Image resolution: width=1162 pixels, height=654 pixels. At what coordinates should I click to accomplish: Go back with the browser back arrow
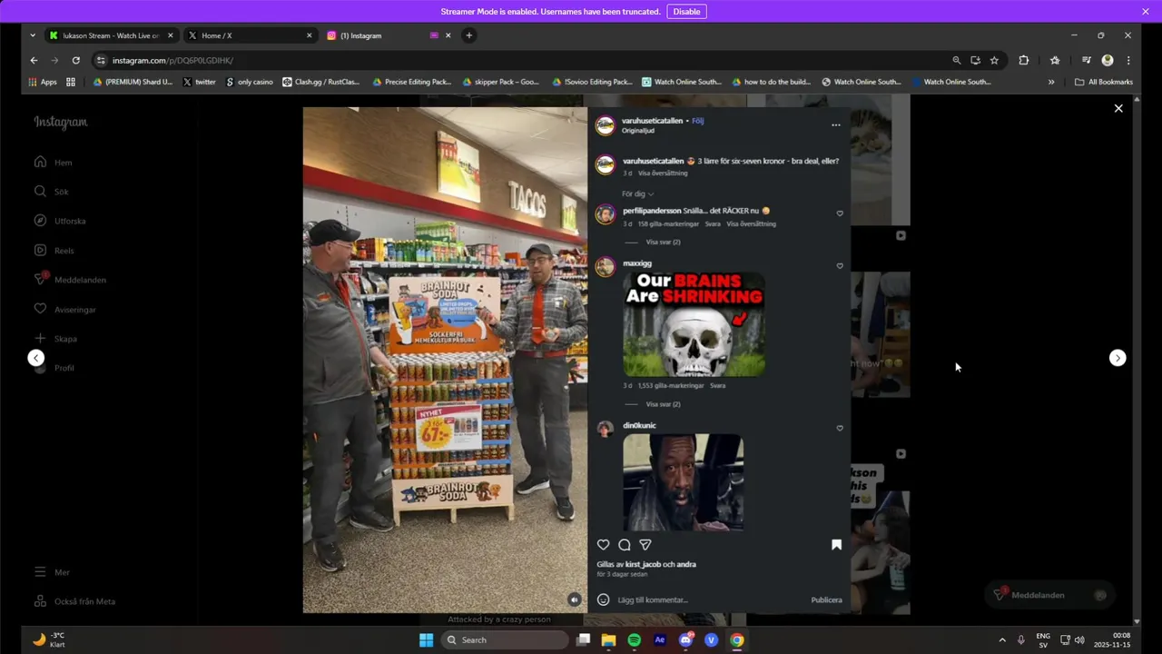[x=34, y=60]
